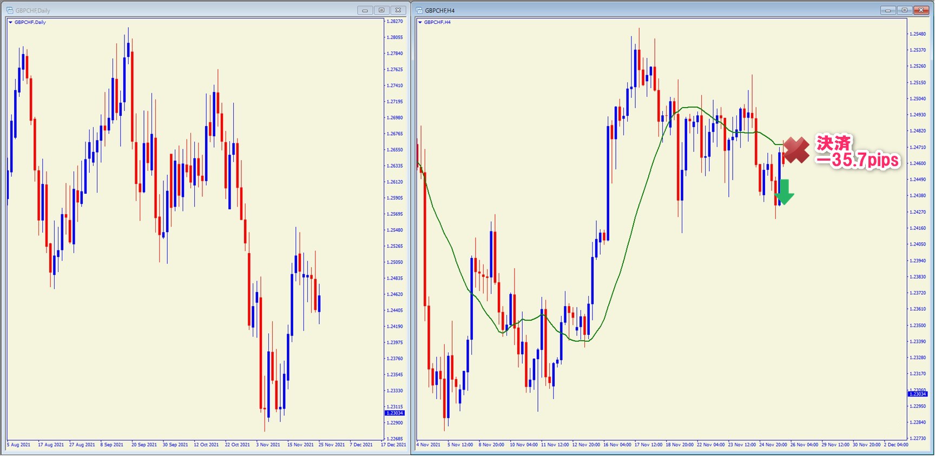Screen dimensions: 935x456
Task: Click the GBPCHF,H4 window title icon
Action: 419,10
